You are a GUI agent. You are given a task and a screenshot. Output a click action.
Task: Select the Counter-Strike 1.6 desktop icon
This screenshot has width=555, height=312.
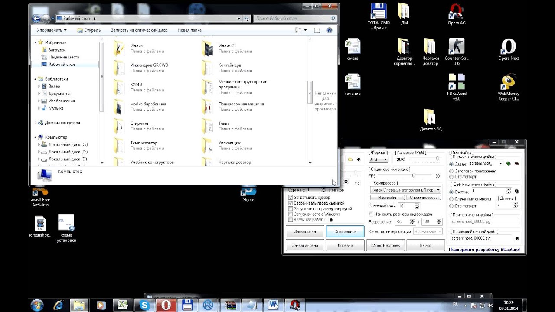(x=457, y=52)
